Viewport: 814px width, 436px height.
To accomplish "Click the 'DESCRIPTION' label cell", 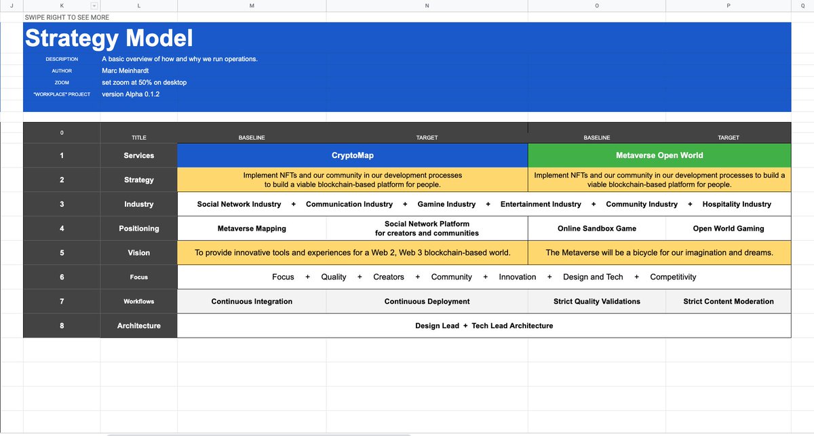I will tap(62, 59).
